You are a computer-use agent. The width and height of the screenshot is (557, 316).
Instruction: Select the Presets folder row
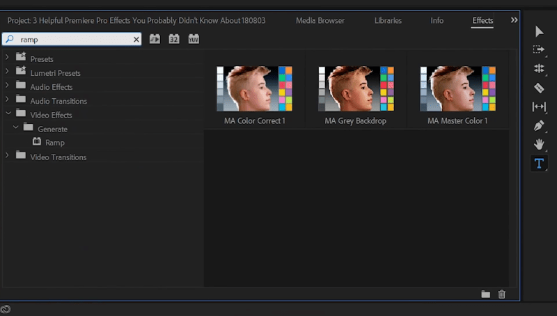[x=102, y=58]
